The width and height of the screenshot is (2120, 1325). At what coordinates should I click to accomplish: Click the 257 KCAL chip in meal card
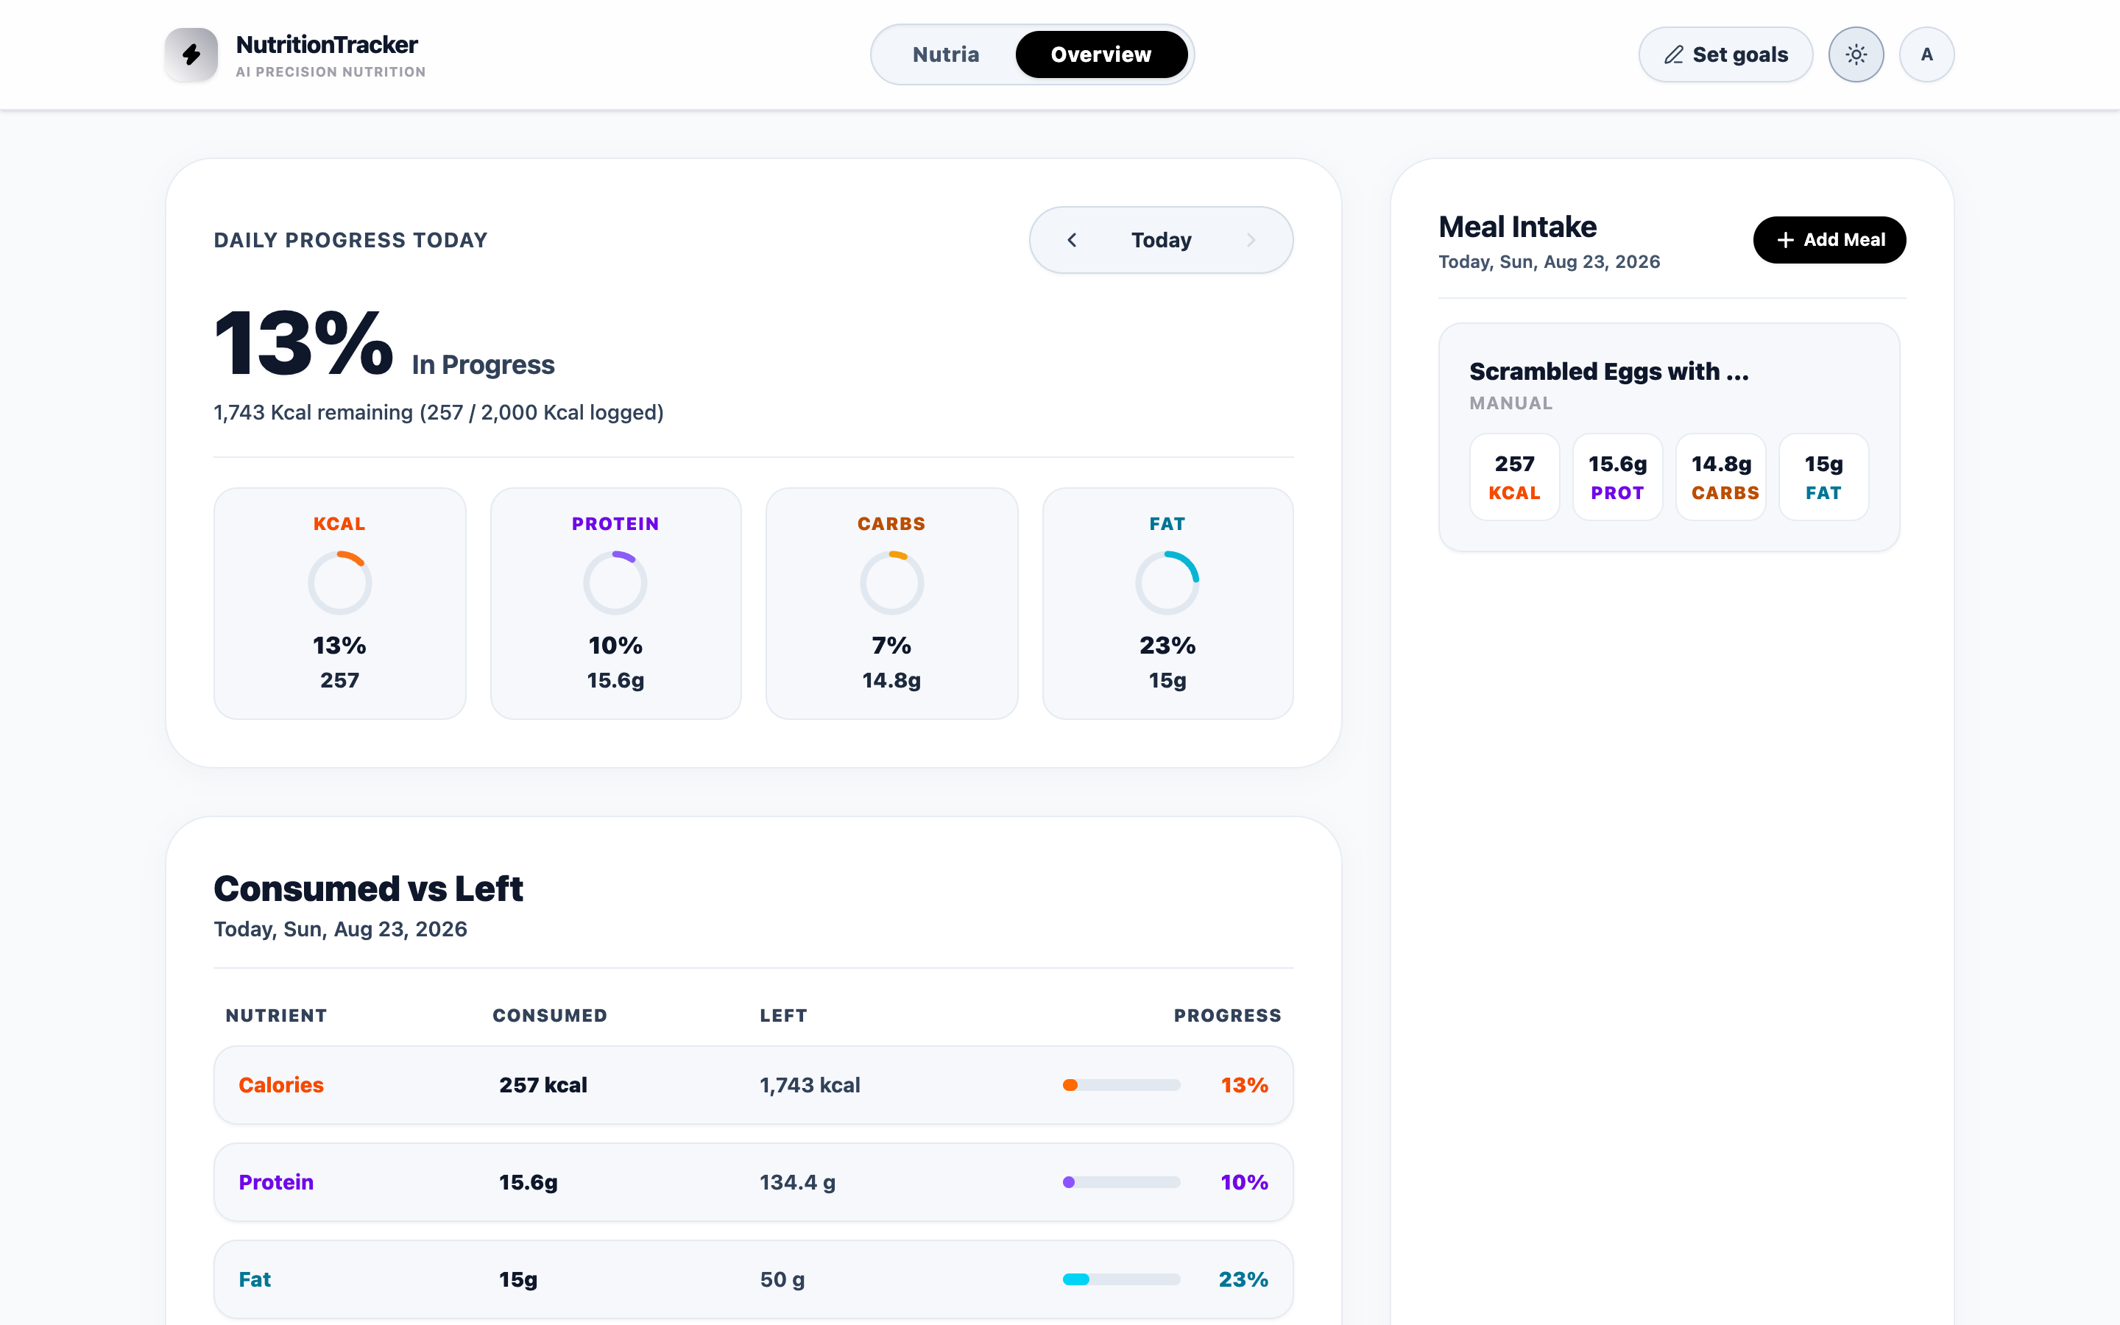[1513, 478]
